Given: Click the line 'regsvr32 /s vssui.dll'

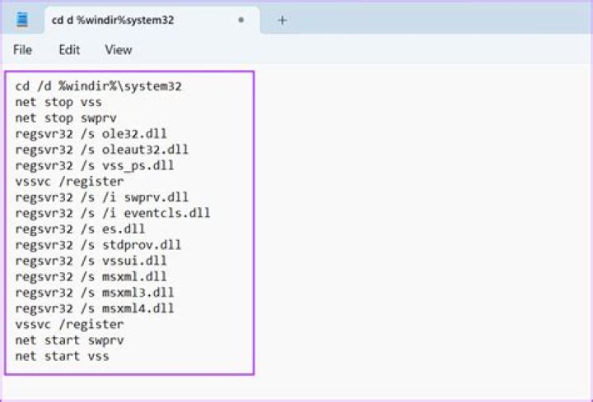Looking at the screenshot, I should [x=91, y=261].
